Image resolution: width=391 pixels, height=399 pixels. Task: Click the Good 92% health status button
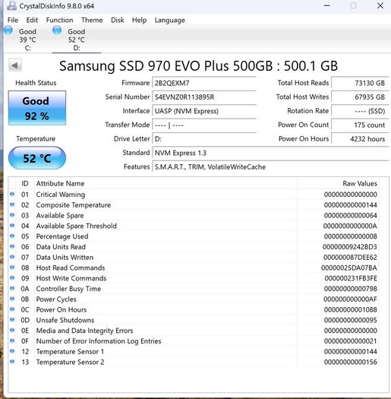click(x=37, y=108)
